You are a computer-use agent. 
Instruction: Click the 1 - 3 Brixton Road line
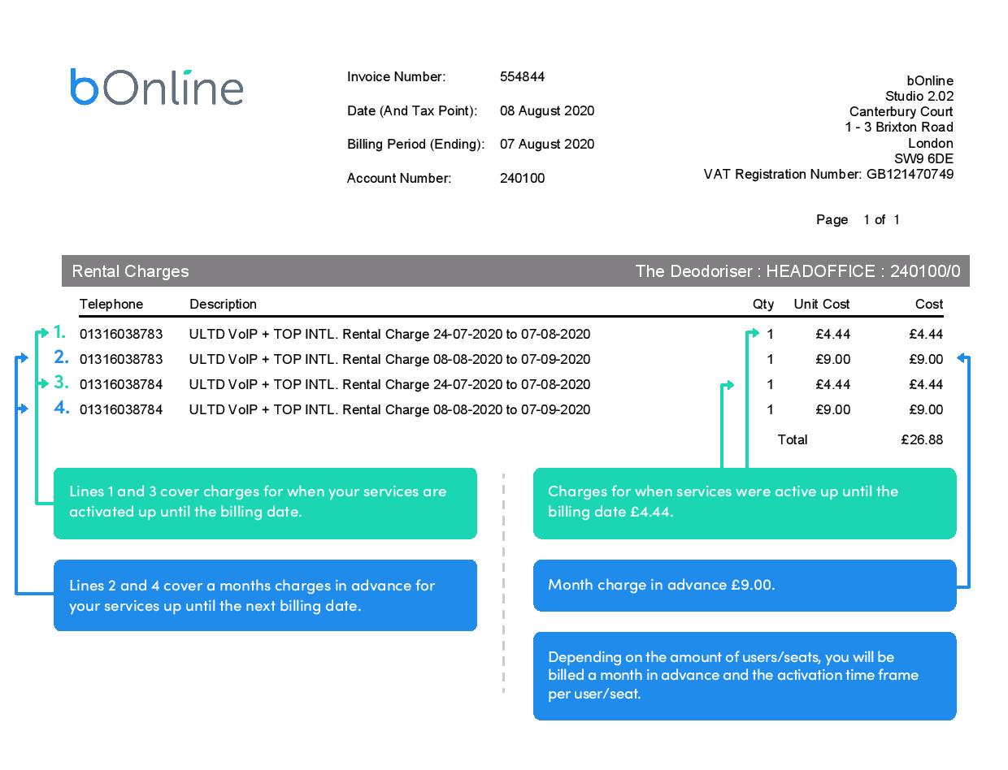pyautogui.click(x=899, y=128)
